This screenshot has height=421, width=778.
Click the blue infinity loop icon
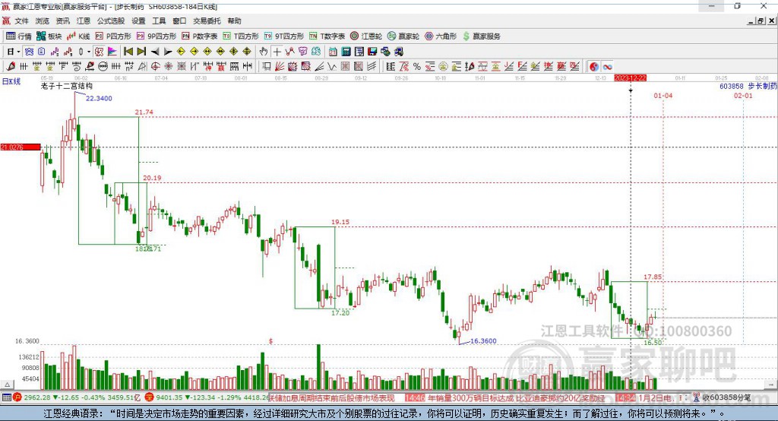click(x=607, y=66)
